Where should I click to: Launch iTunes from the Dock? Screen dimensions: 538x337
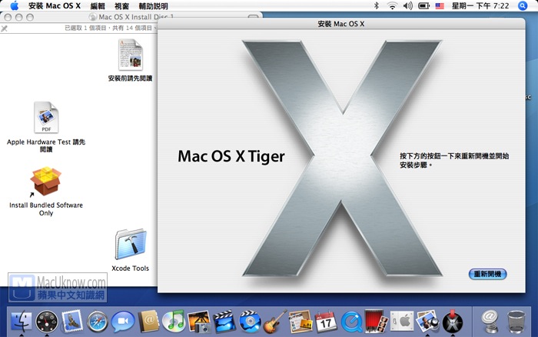click(174, 321)
